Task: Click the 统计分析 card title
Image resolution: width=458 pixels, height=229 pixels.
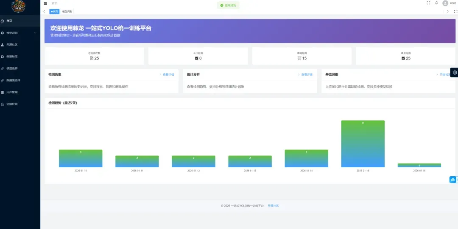Action: click(x=193, y=74)
